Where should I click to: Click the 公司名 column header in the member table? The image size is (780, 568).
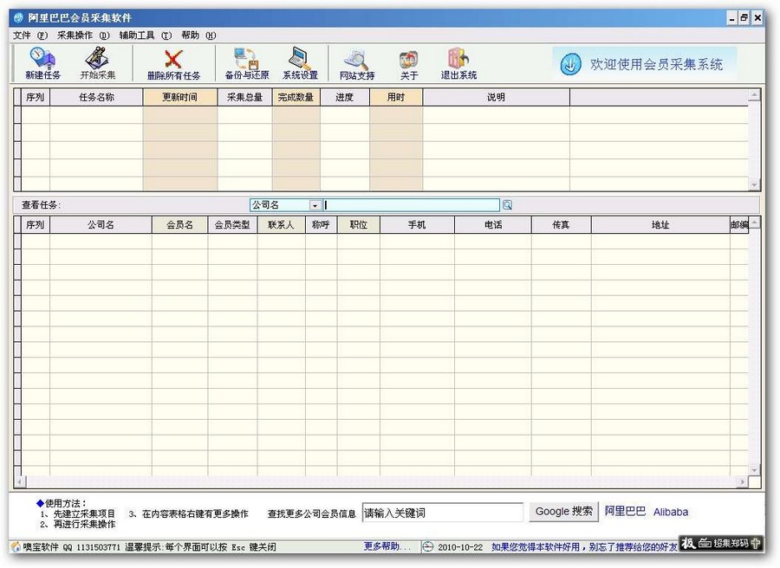pyautogui.click(x=101, y=224)
